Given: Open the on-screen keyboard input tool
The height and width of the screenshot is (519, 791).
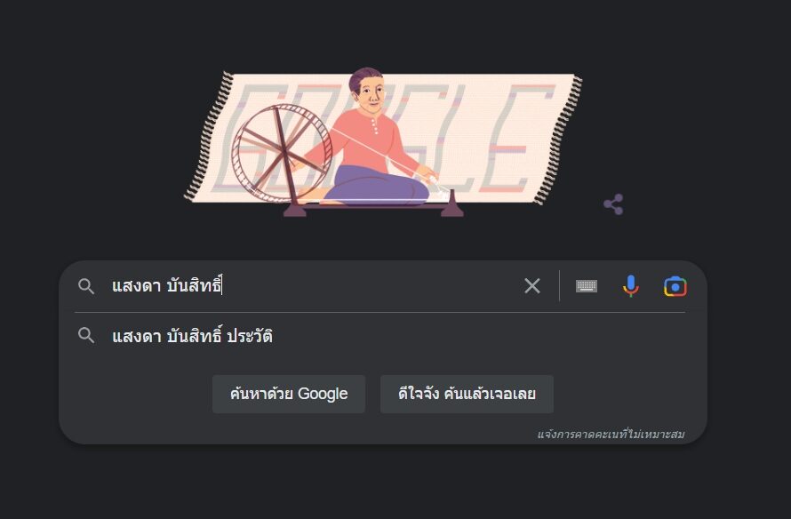Looking at the screenshot, I should 587,286.
